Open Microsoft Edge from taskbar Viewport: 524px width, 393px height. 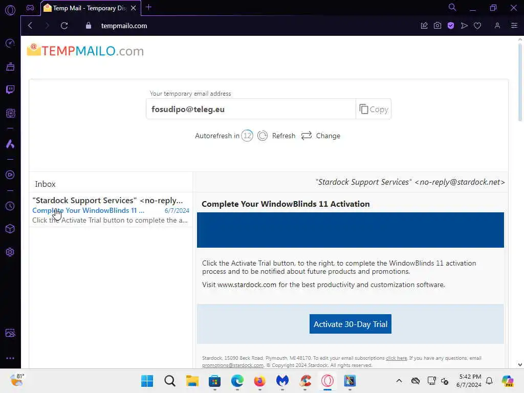pyautogui.click(x=237, y=381)
